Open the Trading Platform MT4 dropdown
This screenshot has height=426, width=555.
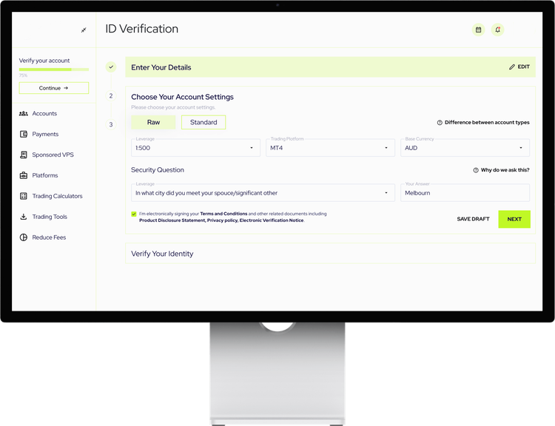pos(329,148)
